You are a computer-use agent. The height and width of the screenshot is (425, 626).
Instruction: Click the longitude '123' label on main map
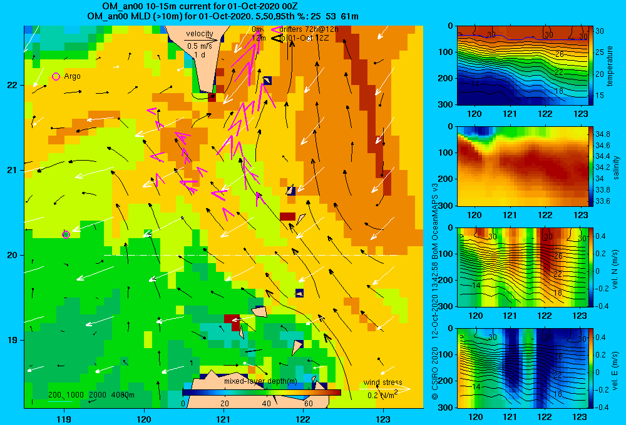point(383,419)
